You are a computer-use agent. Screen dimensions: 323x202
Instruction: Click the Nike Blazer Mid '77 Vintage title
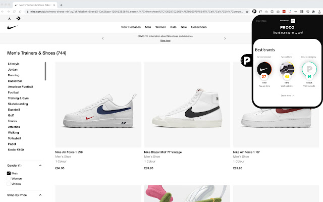[163, 152]
